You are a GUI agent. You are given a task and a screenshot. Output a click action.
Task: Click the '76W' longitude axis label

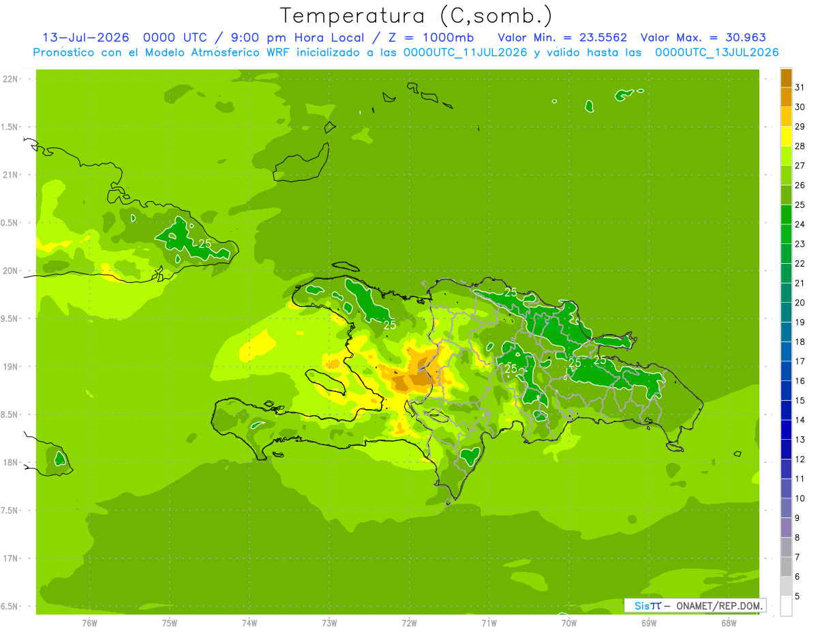[89, 623]
